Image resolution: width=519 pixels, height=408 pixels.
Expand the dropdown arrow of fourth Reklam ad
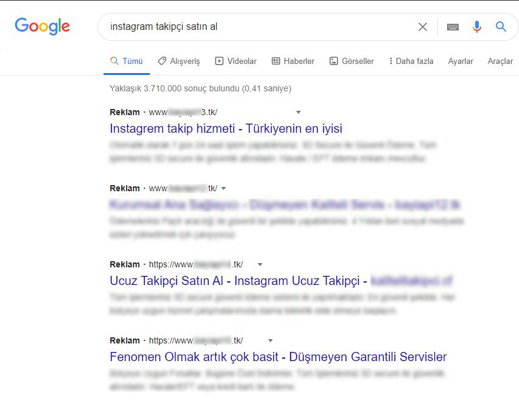[x=270, y=341]
